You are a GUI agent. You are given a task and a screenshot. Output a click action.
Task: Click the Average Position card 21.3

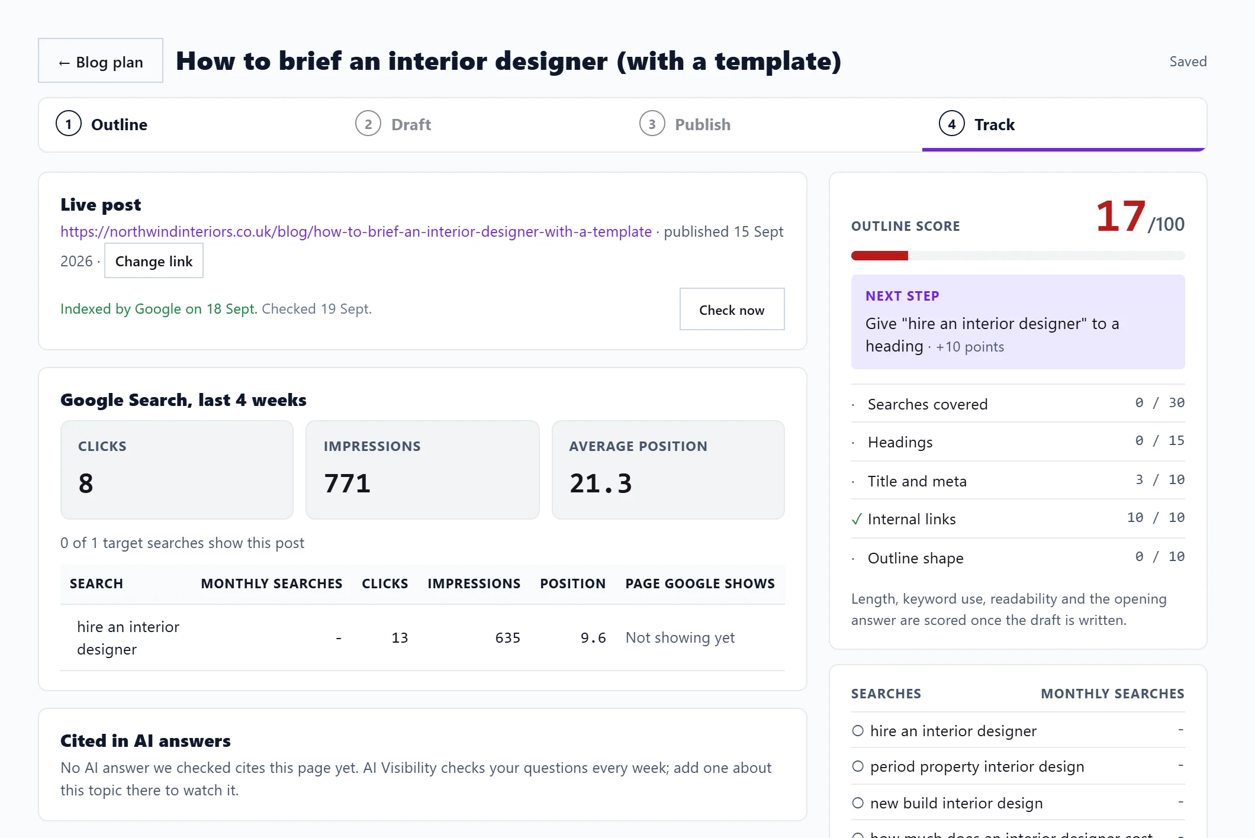(668, 470)
